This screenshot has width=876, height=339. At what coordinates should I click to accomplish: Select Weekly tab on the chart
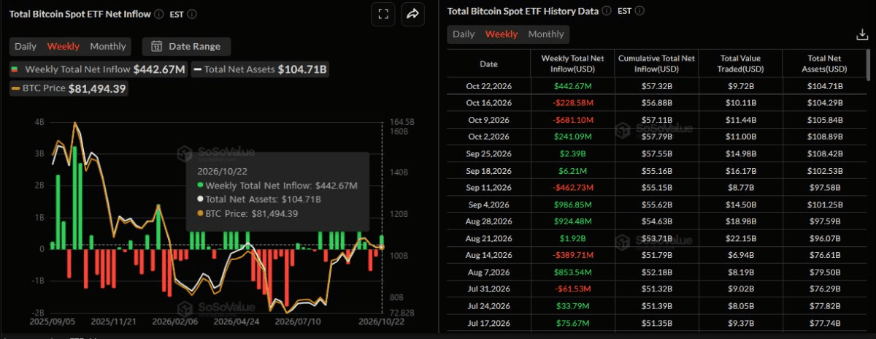tap(64, 46)
